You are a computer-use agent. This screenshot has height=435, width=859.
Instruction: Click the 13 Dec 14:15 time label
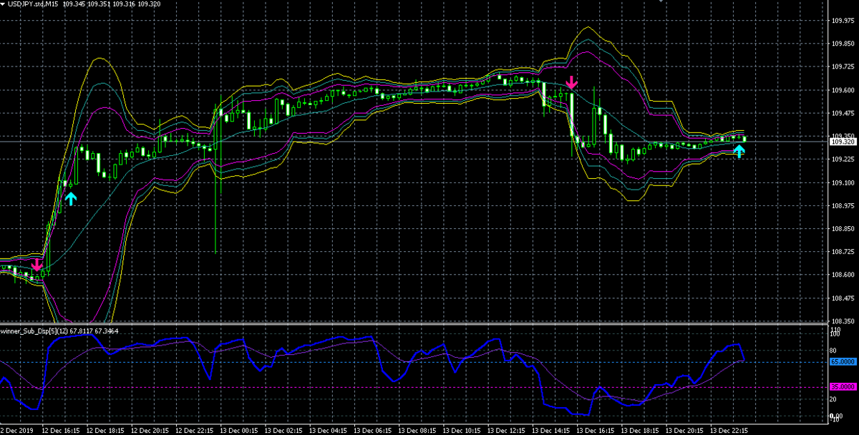pyautogui.click(x=552, y=431)
